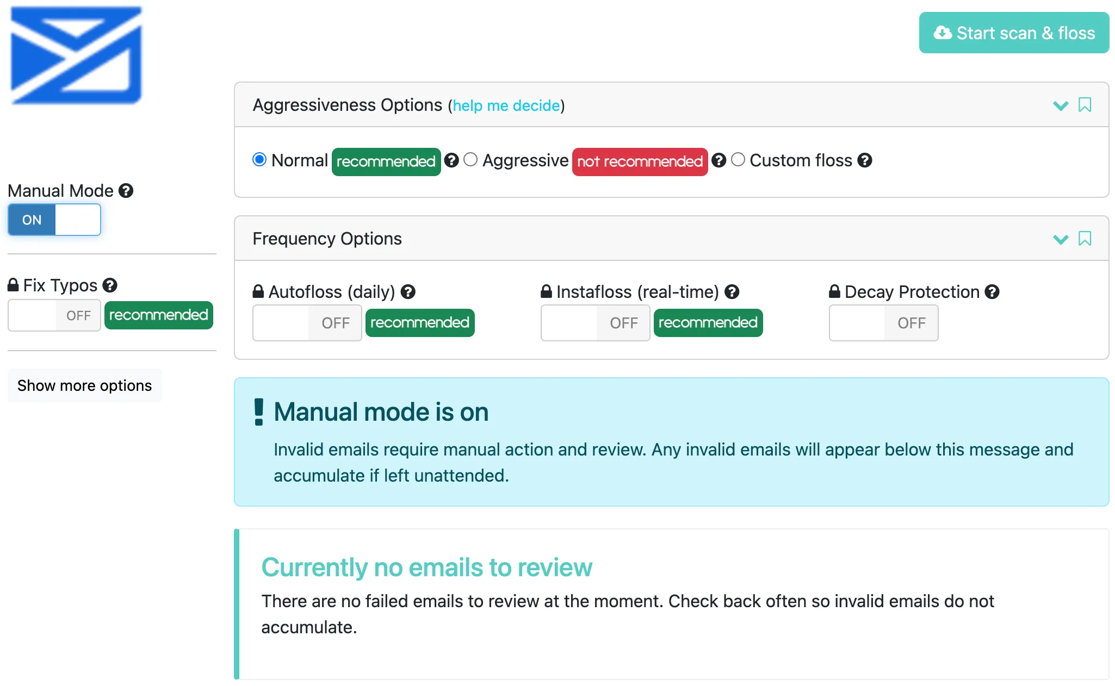
Task: Click the Fix Typos recommended badge
Action: tap(158, 315)
